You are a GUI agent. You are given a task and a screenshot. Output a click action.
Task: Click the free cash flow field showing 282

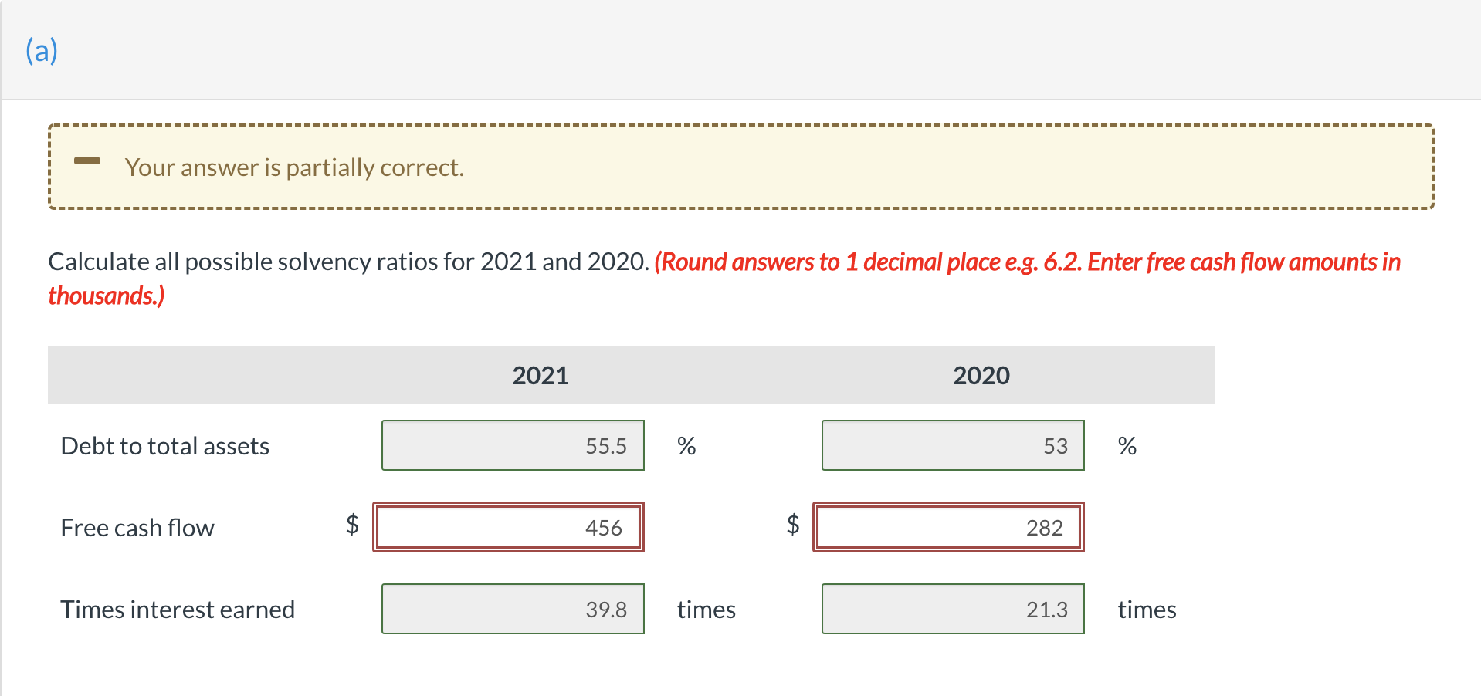(x=948, y=526)
